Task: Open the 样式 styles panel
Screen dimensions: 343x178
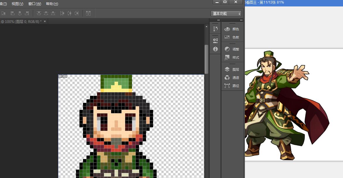Action: pyautogui.click(x=232, y=57)
